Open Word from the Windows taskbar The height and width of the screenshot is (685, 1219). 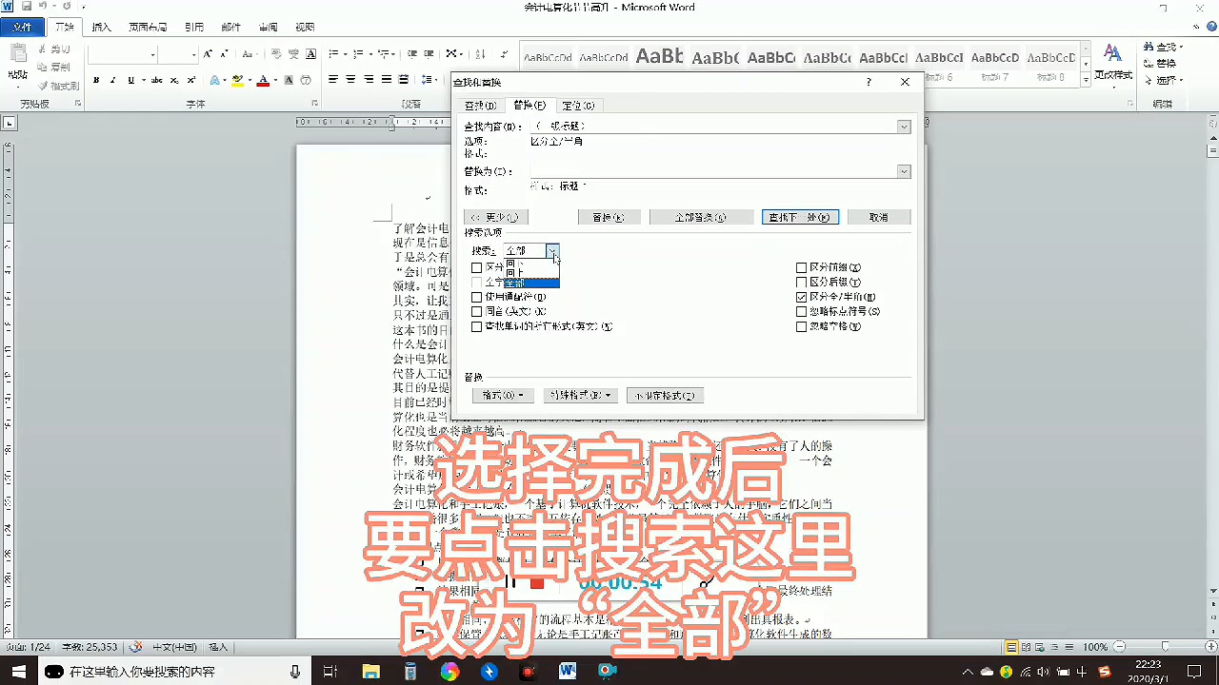568,671
